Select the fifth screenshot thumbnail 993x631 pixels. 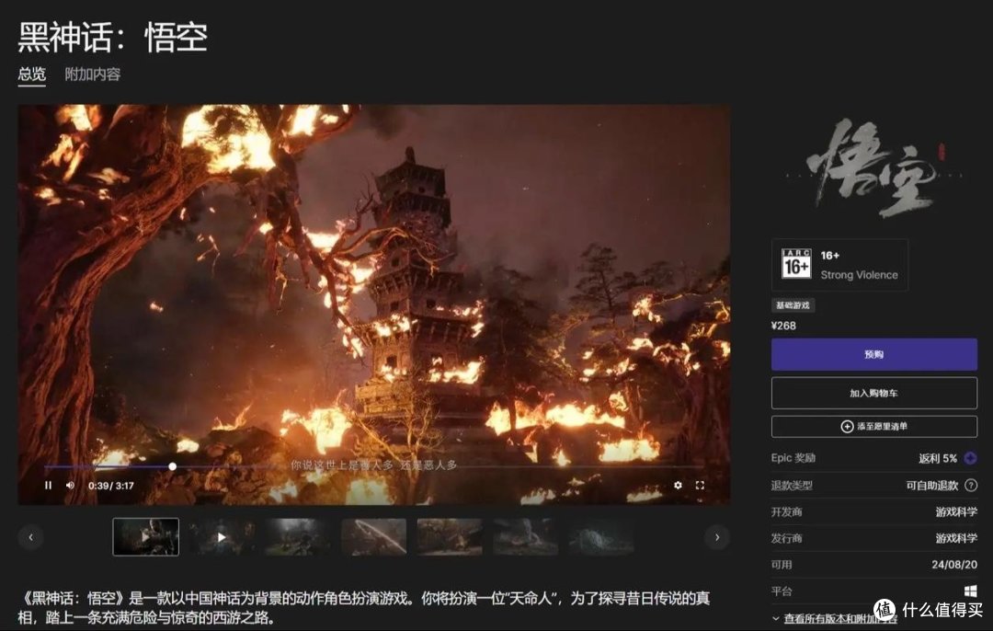click(x=450, y=536)
